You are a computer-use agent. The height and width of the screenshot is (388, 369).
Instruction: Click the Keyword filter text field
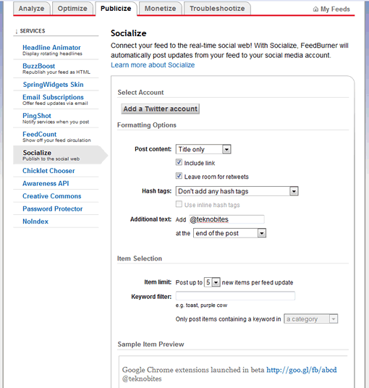(235, 296)
